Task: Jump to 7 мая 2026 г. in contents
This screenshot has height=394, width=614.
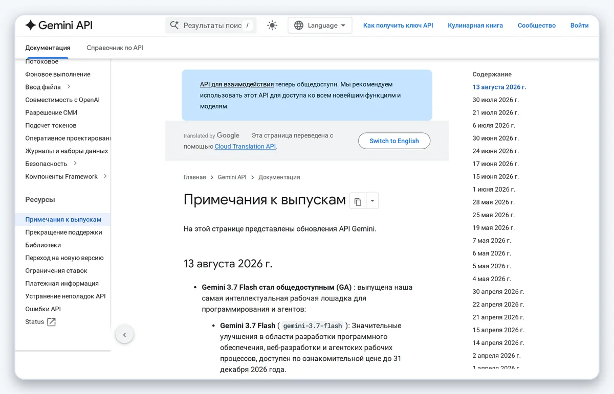Action: click(492, 240)
